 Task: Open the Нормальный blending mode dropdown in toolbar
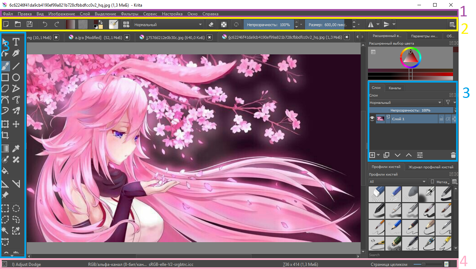[168, 24]
